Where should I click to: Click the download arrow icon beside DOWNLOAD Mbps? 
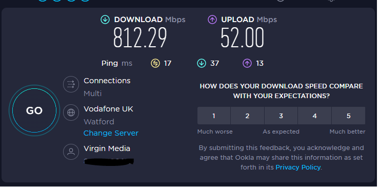(x=105, y=20)
